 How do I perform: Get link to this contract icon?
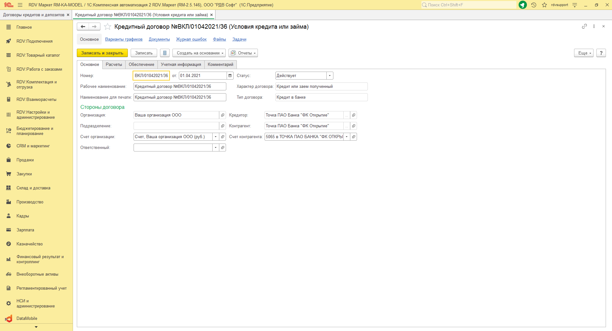coord(584,26)
